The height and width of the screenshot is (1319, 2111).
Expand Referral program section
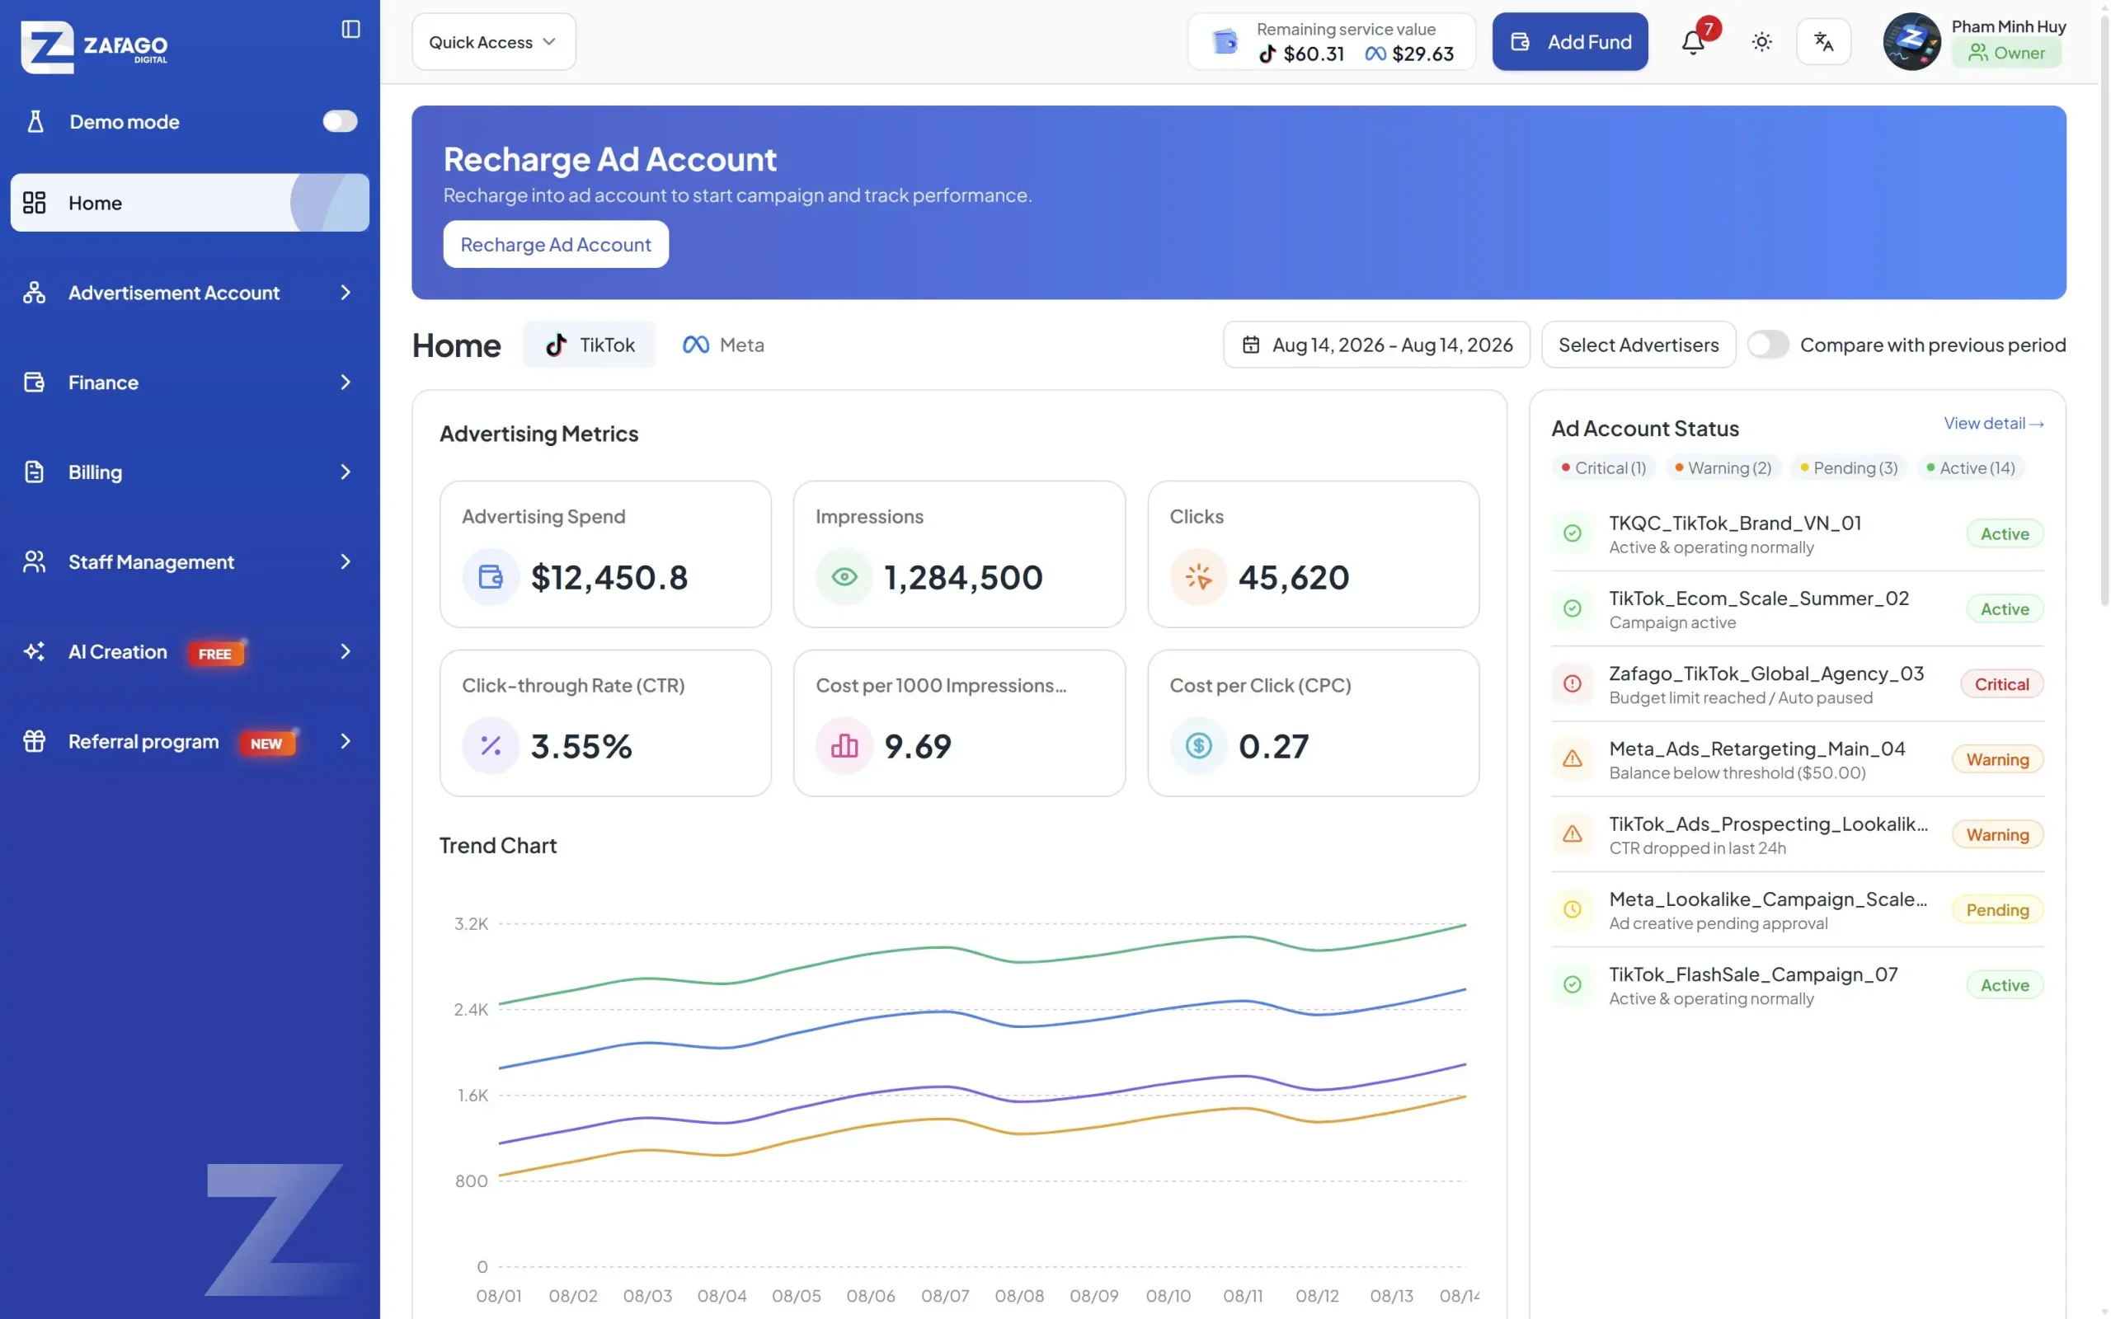(190, 741)
